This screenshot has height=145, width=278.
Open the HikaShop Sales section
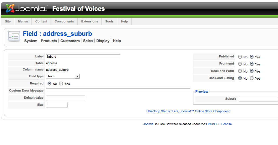pos(88,41)
